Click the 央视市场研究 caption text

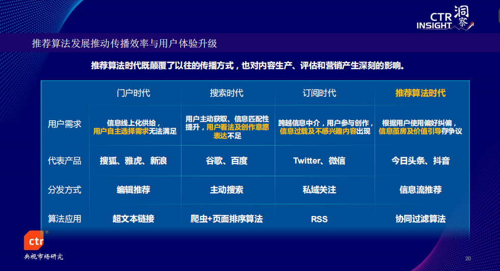pos(43,257)
